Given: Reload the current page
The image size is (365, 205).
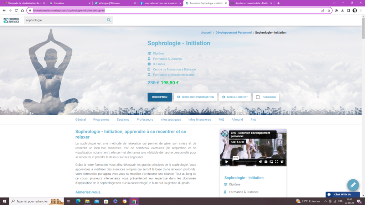Looking at the screenshot, I should pos(16,10).
